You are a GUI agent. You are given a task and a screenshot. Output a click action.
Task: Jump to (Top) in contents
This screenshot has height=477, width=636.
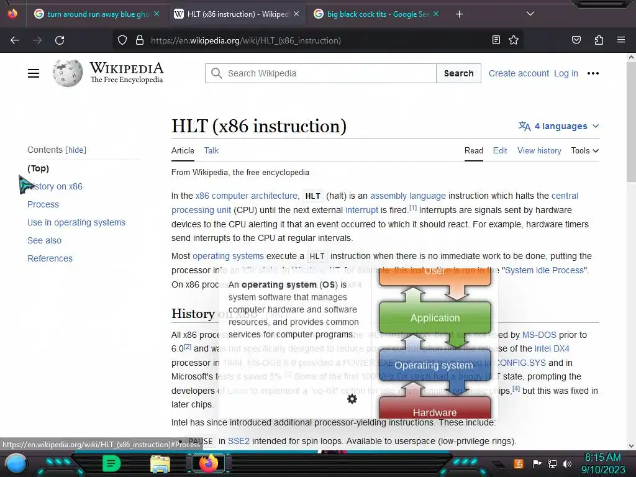click(38, 168)
